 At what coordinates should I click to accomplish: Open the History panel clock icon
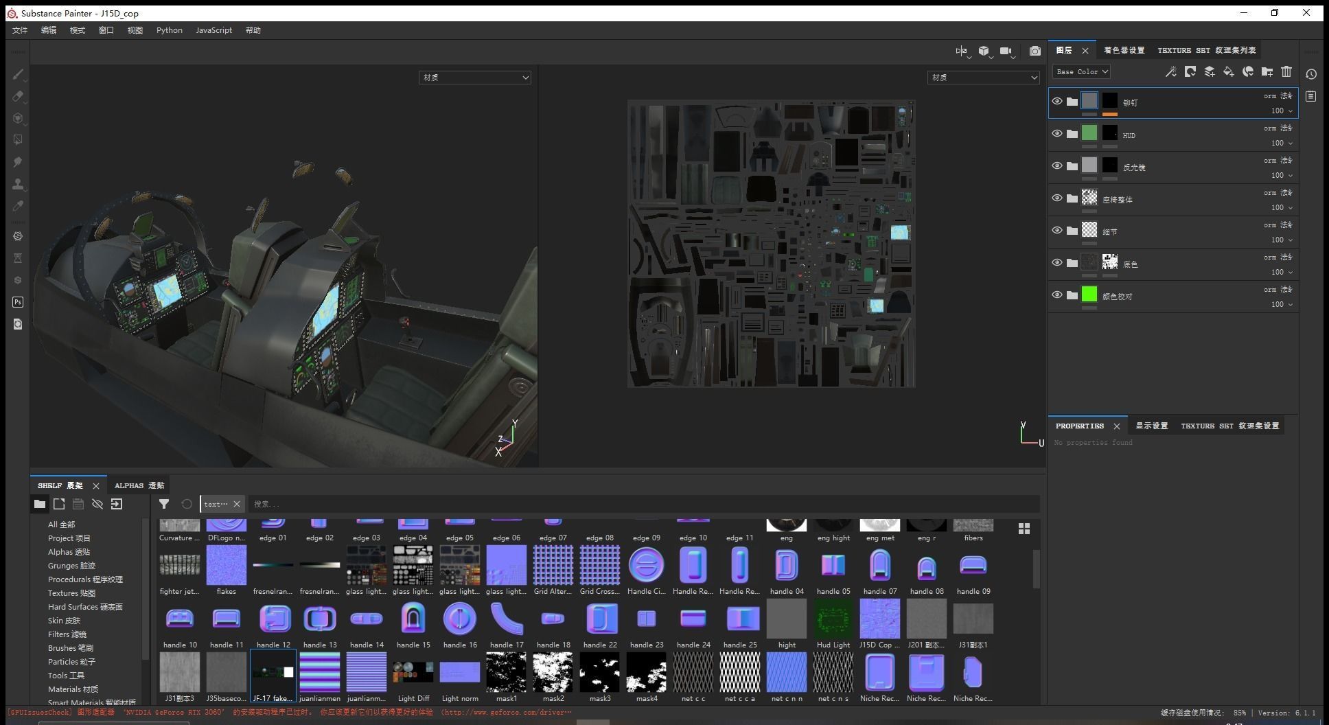tap(1311, 74)
